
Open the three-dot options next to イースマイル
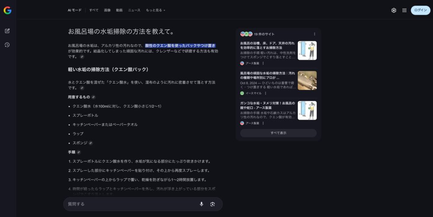click(266, 93)
